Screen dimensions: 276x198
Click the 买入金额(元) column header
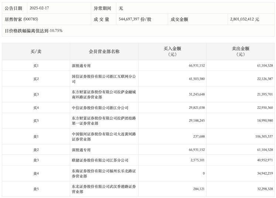pos(172,51)
